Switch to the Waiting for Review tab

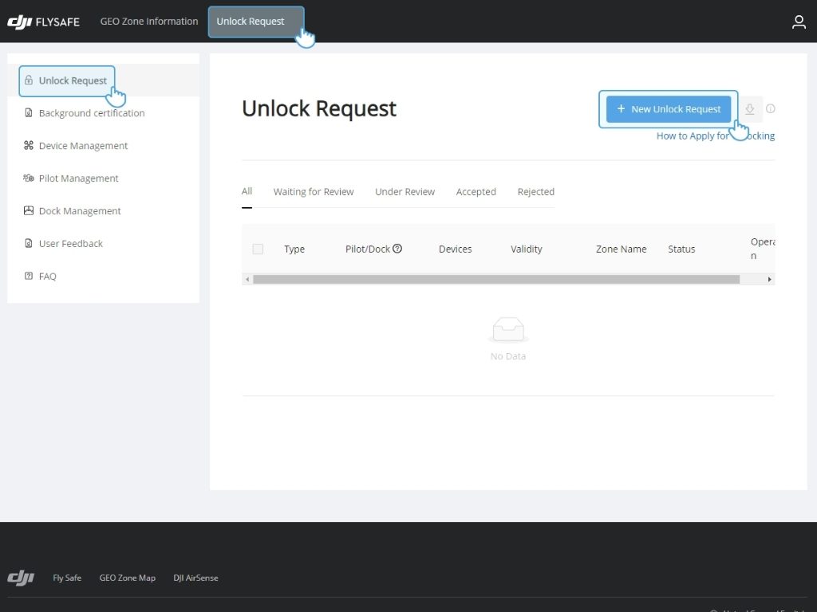pos(314,192)
